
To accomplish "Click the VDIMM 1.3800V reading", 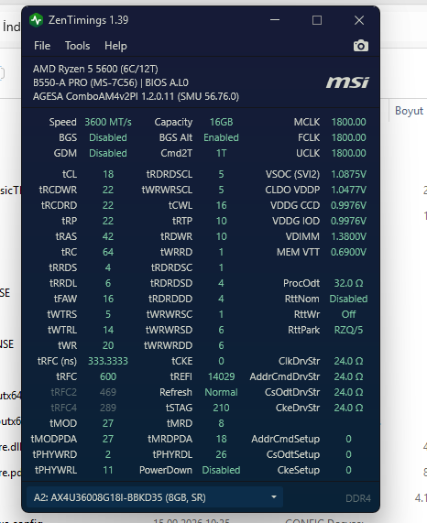I will pyautogui.click(x=348, y=236).
